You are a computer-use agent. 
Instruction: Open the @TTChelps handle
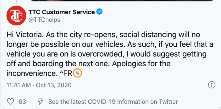click(44, 20)
